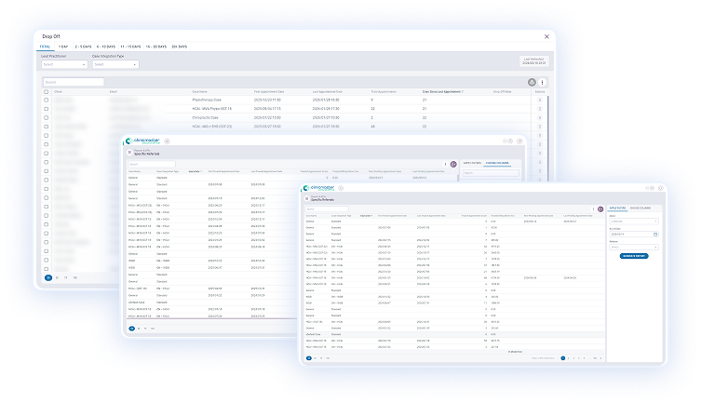Check the Chiropractic Case row checkbox
701x403 pixels.
[x=47, y=117]
